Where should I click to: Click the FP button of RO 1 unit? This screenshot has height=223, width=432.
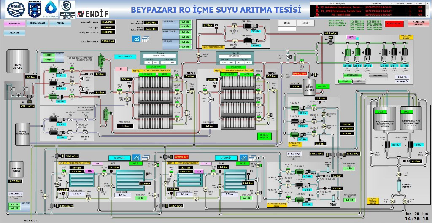(x=206, y=163)
